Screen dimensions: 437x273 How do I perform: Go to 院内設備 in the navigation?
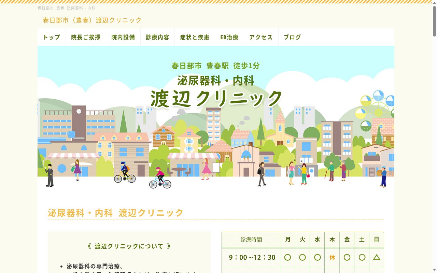click(123, 37)
